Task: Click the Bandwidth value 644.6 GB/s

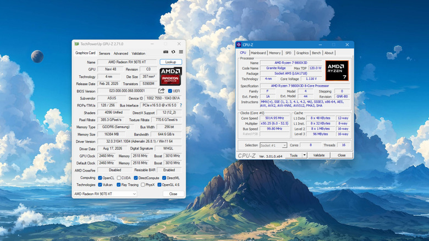Action: coord(166,134)
